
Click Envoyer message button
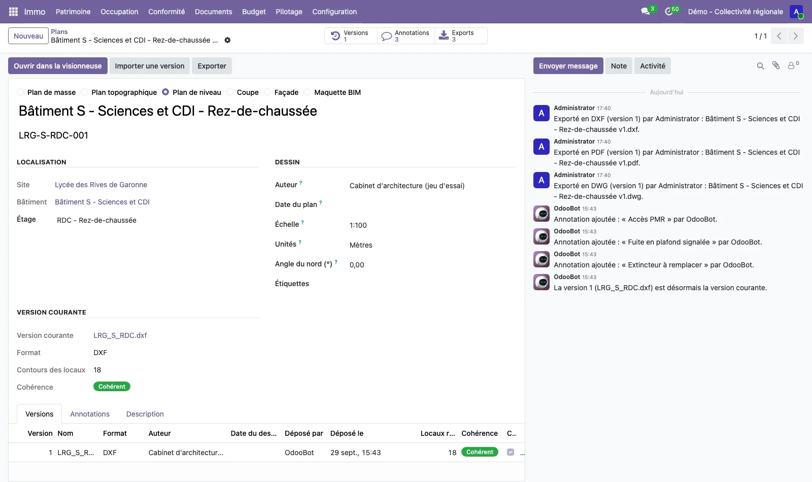coord(568,66)
